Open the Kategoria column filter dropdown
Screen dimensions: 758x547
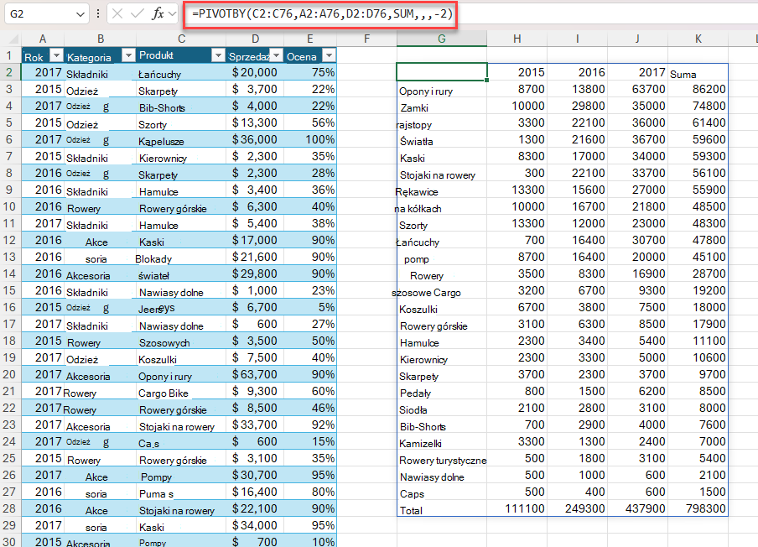128,55
